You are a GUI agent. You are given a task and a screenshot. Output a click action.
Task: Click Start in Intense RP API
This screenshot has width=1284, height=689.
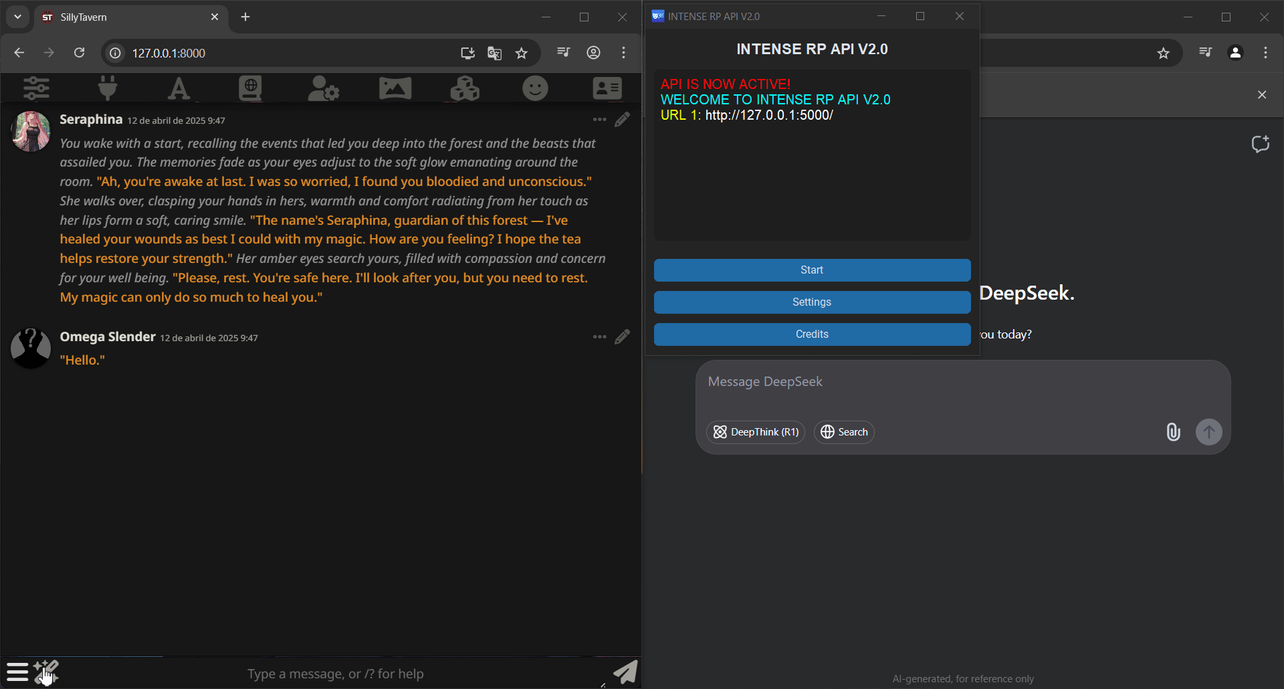pos(812,270)
